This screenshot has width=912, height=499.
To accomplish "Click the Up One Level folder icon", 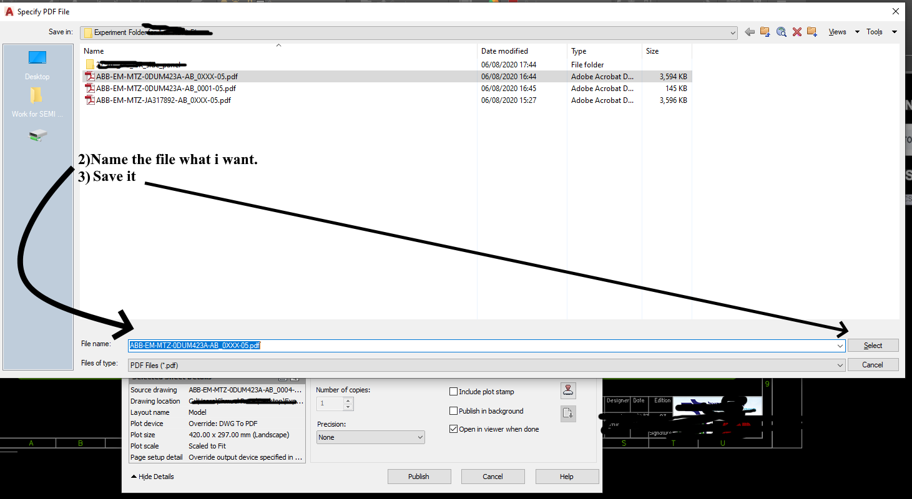I will 765,32.
